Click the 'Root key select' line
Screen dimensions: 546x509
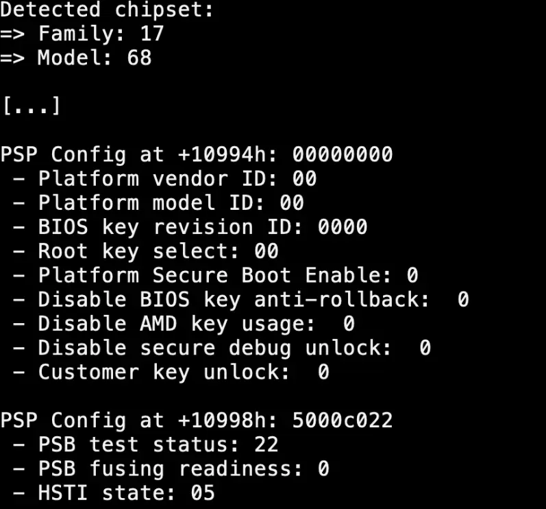tap(145, 251)
